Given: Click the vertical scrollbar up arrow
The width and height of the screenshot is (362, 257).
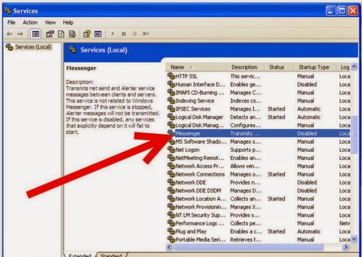Looking at the screenshot, I should (354, 66).
